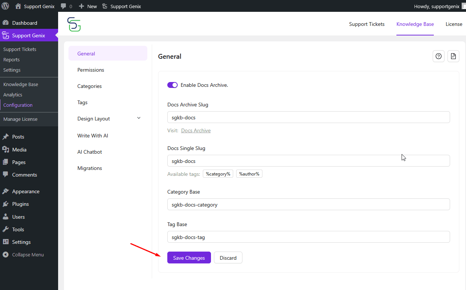Image resolution: width=466 pixels, height=290 pixels.
Task: Click the Pages icon in sidebar
Action: (6, 162)
